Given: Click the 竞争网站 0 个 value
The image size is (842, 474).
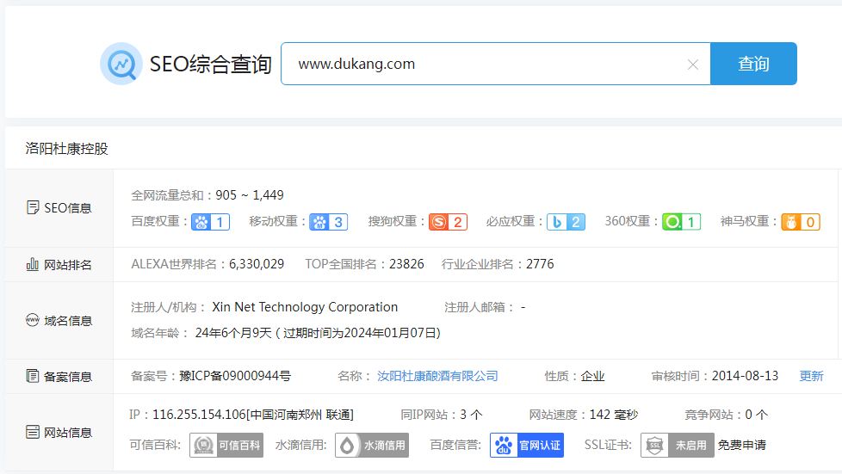Looking at the screenshot, I should pyautogui.click(x=757, y=415).
